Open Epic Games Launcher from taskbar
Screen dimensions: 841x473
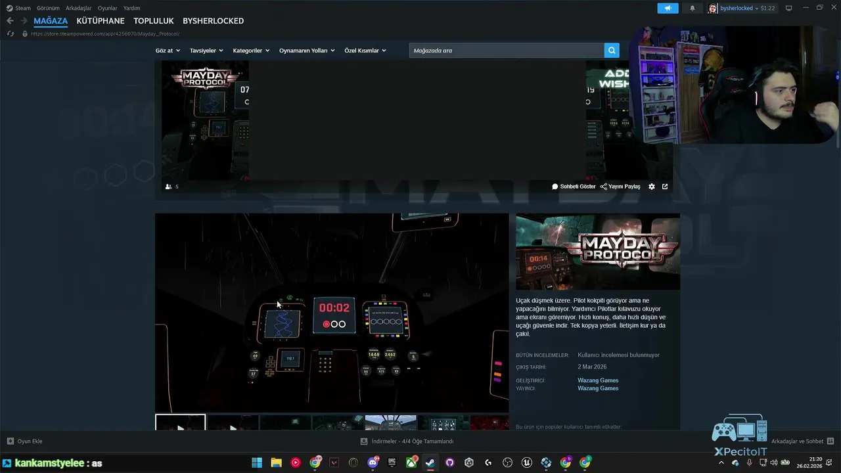[392, 462]
